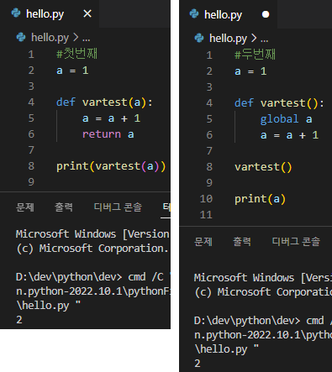This screenshot has width=332, height=372.
Task: Click the comment #첫번째 in the left editor
Action: click(76, 54)
